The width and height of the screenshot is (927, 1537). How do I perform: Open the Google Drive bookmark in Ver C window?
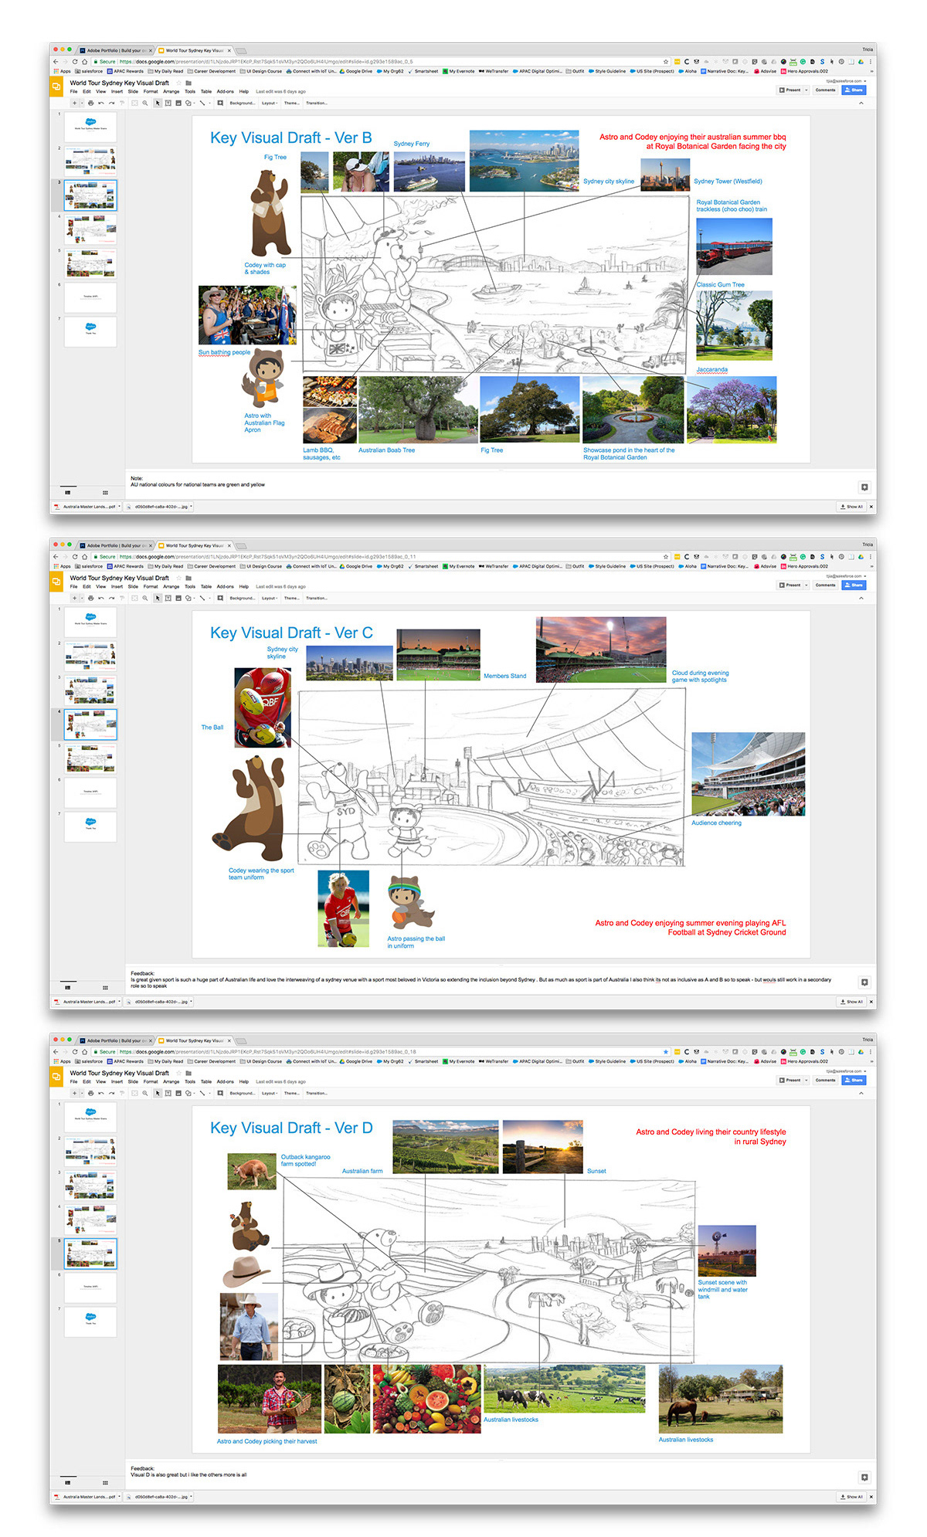click(x=355, y=566)
